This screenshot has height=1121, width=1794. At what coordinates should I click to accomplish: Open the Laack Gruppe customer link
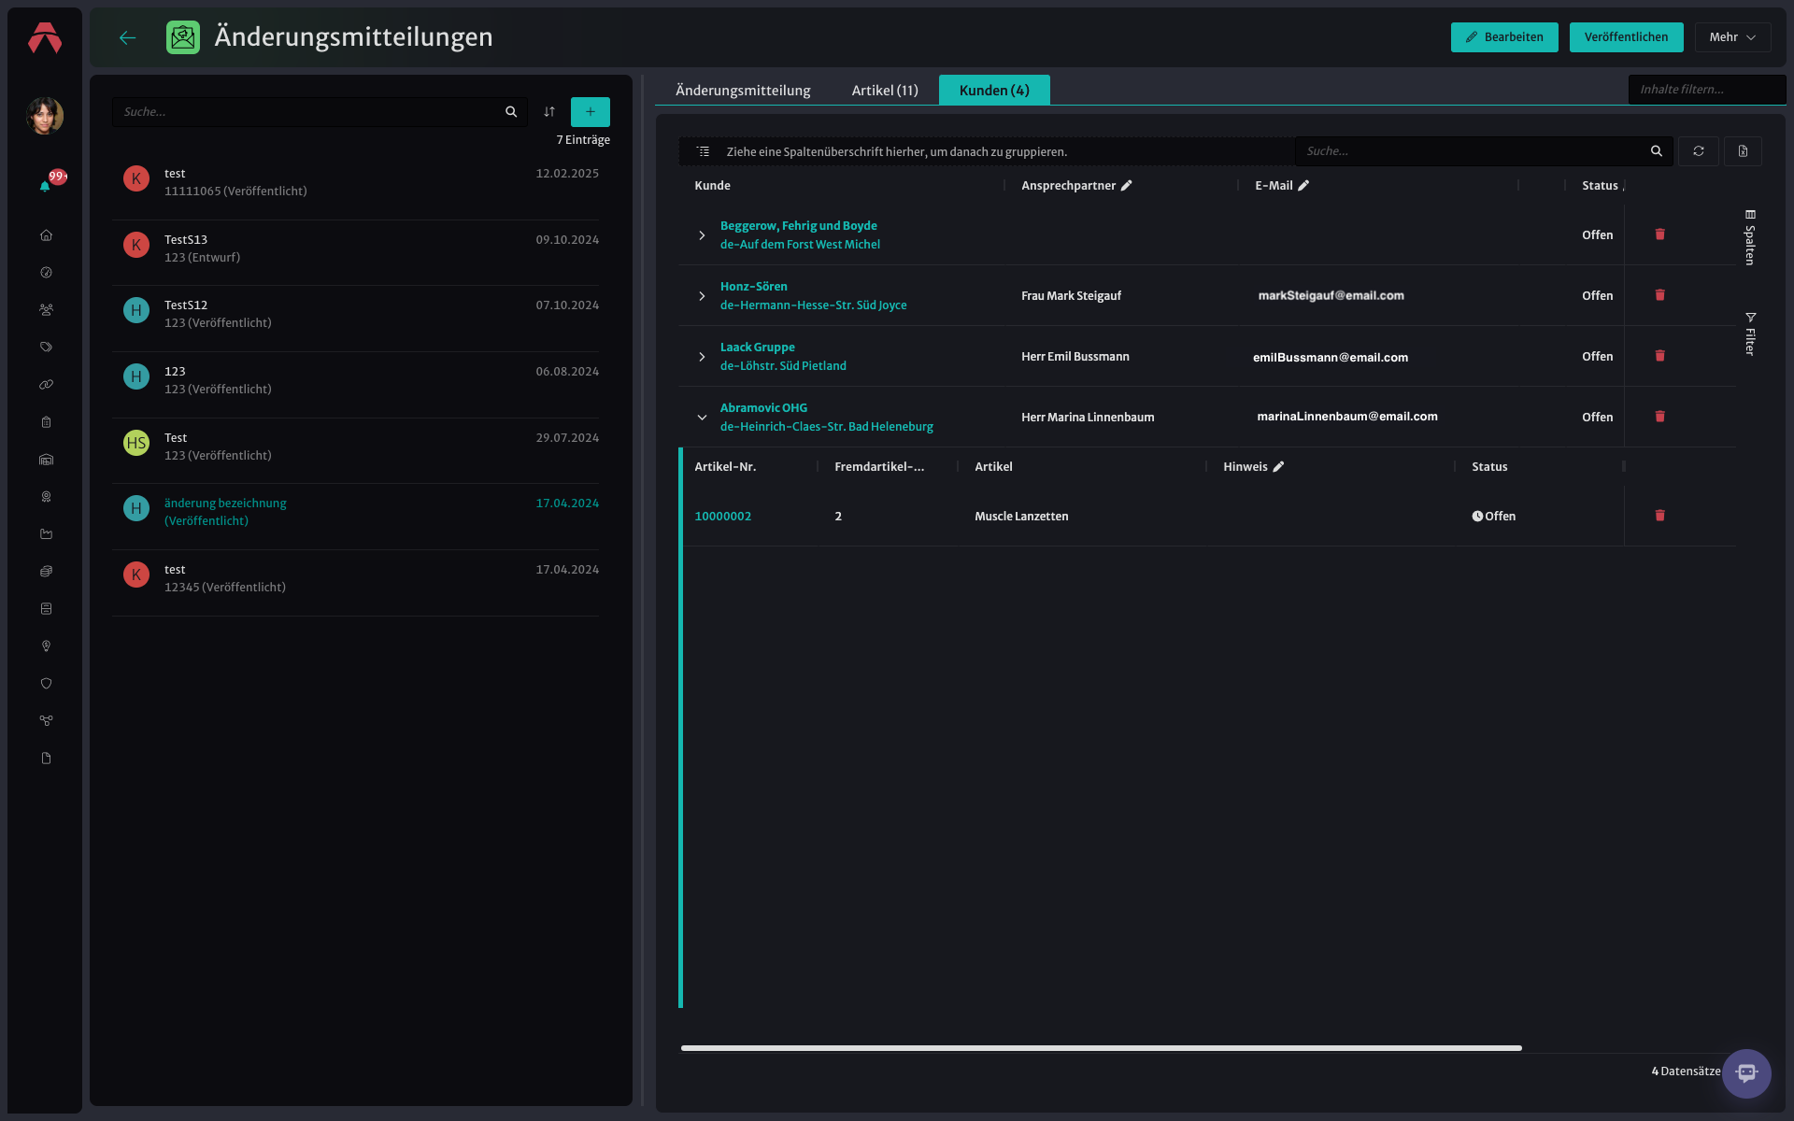point(758,348)
